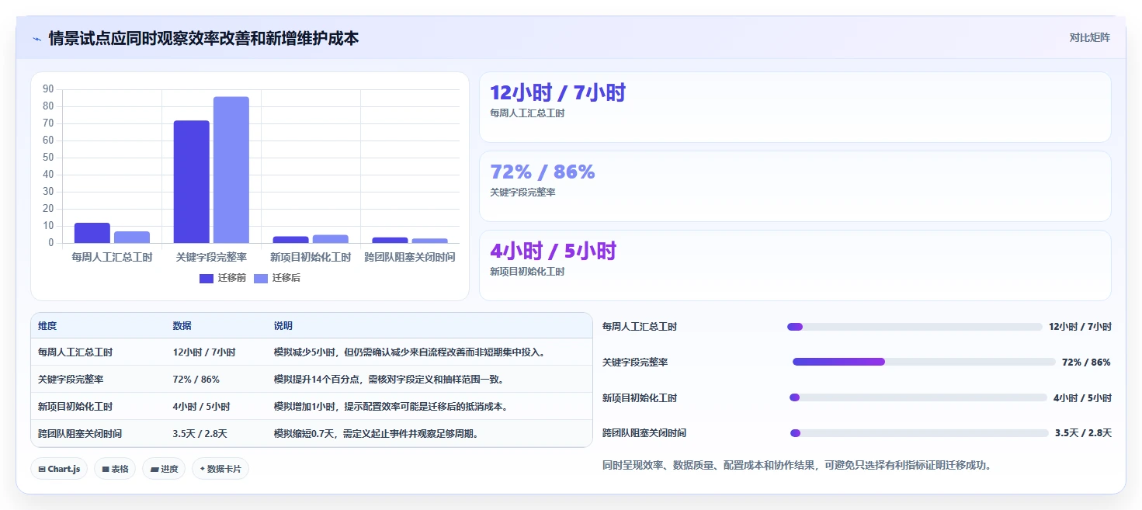The image size is (1142, 510).
Task: Click the 迁移后 bar for 新项目初始化工时
Action: click(331, 239)
